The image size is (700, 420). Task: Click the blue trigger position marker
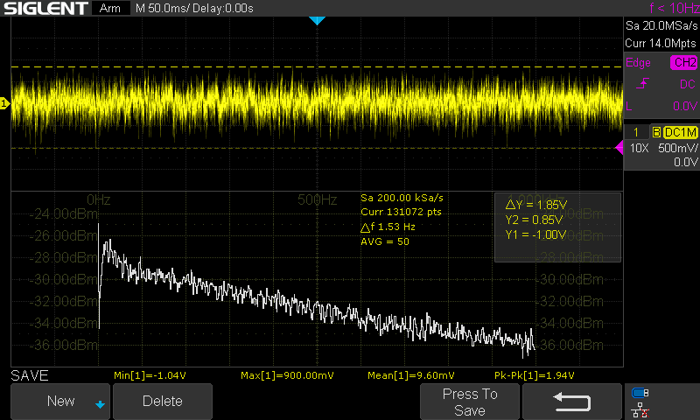317,20
